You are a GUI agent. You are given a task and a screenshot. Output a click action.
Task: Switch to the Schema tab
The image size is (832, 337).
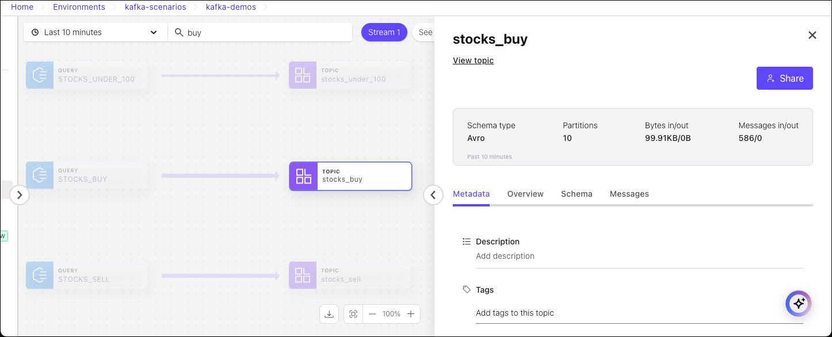pos(577,194)
